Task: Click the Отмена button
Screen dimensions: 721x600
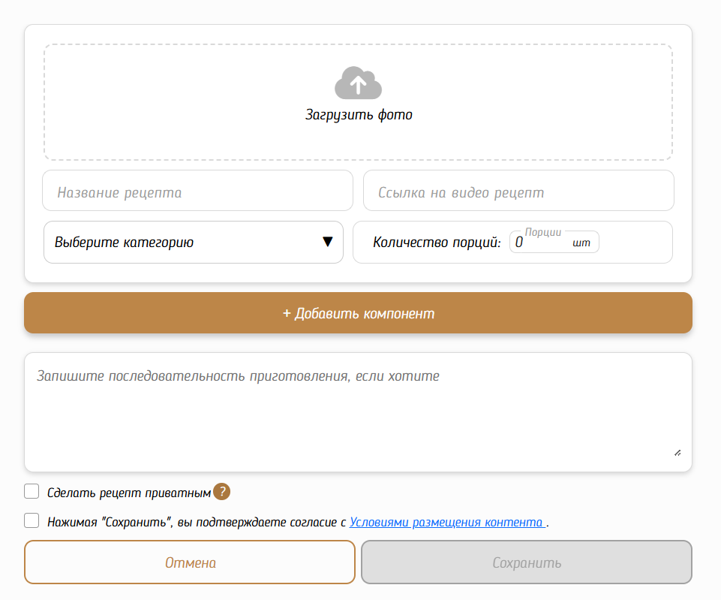Action: pyautogui.click(x=190, y=562)
